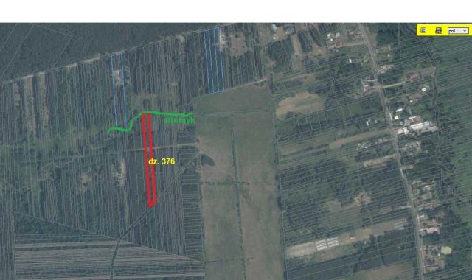Click the bottom tip of the red parcel

150,206
